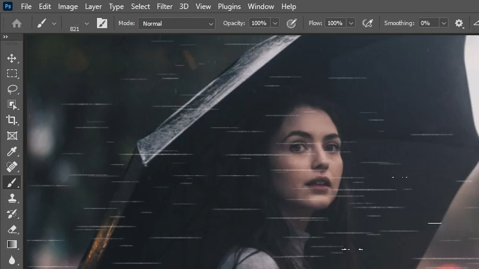Open the Layer menu
Screen dimensions: 479x269
pyautogui.click(x=93, y=7)
